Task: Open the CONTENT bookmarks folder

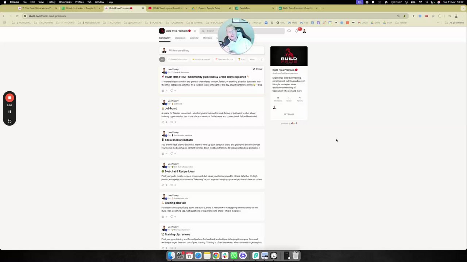Action: click(x=134, y=23)
